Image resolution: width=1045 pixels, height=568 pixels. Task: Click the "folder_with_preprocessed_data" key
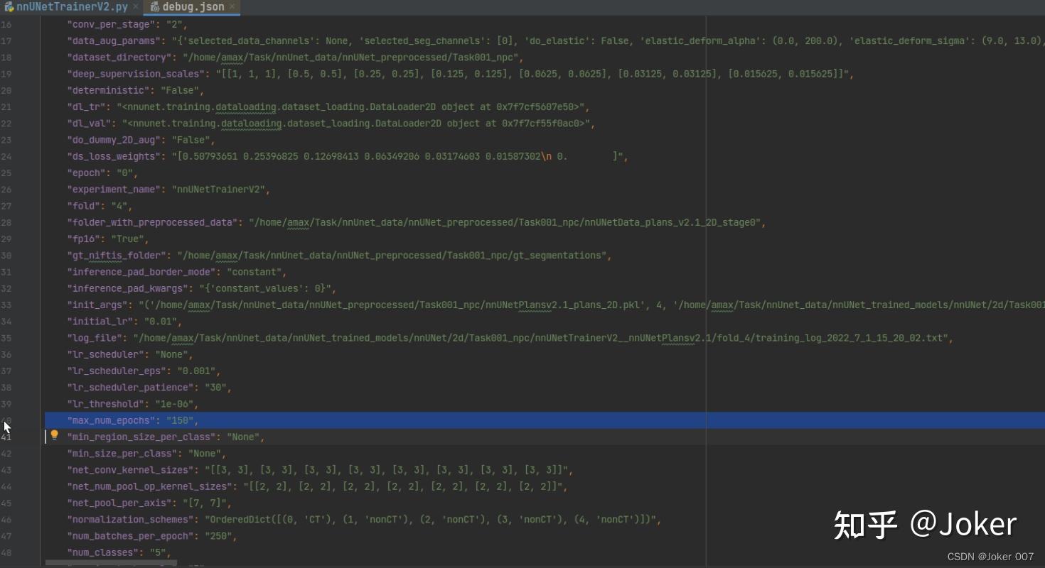click(153, 222)
